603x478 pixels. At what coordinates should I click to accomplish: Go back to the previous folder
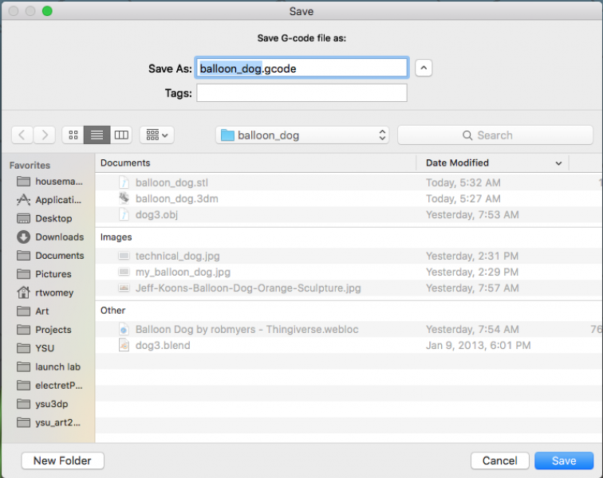click(x=22, y=135)
